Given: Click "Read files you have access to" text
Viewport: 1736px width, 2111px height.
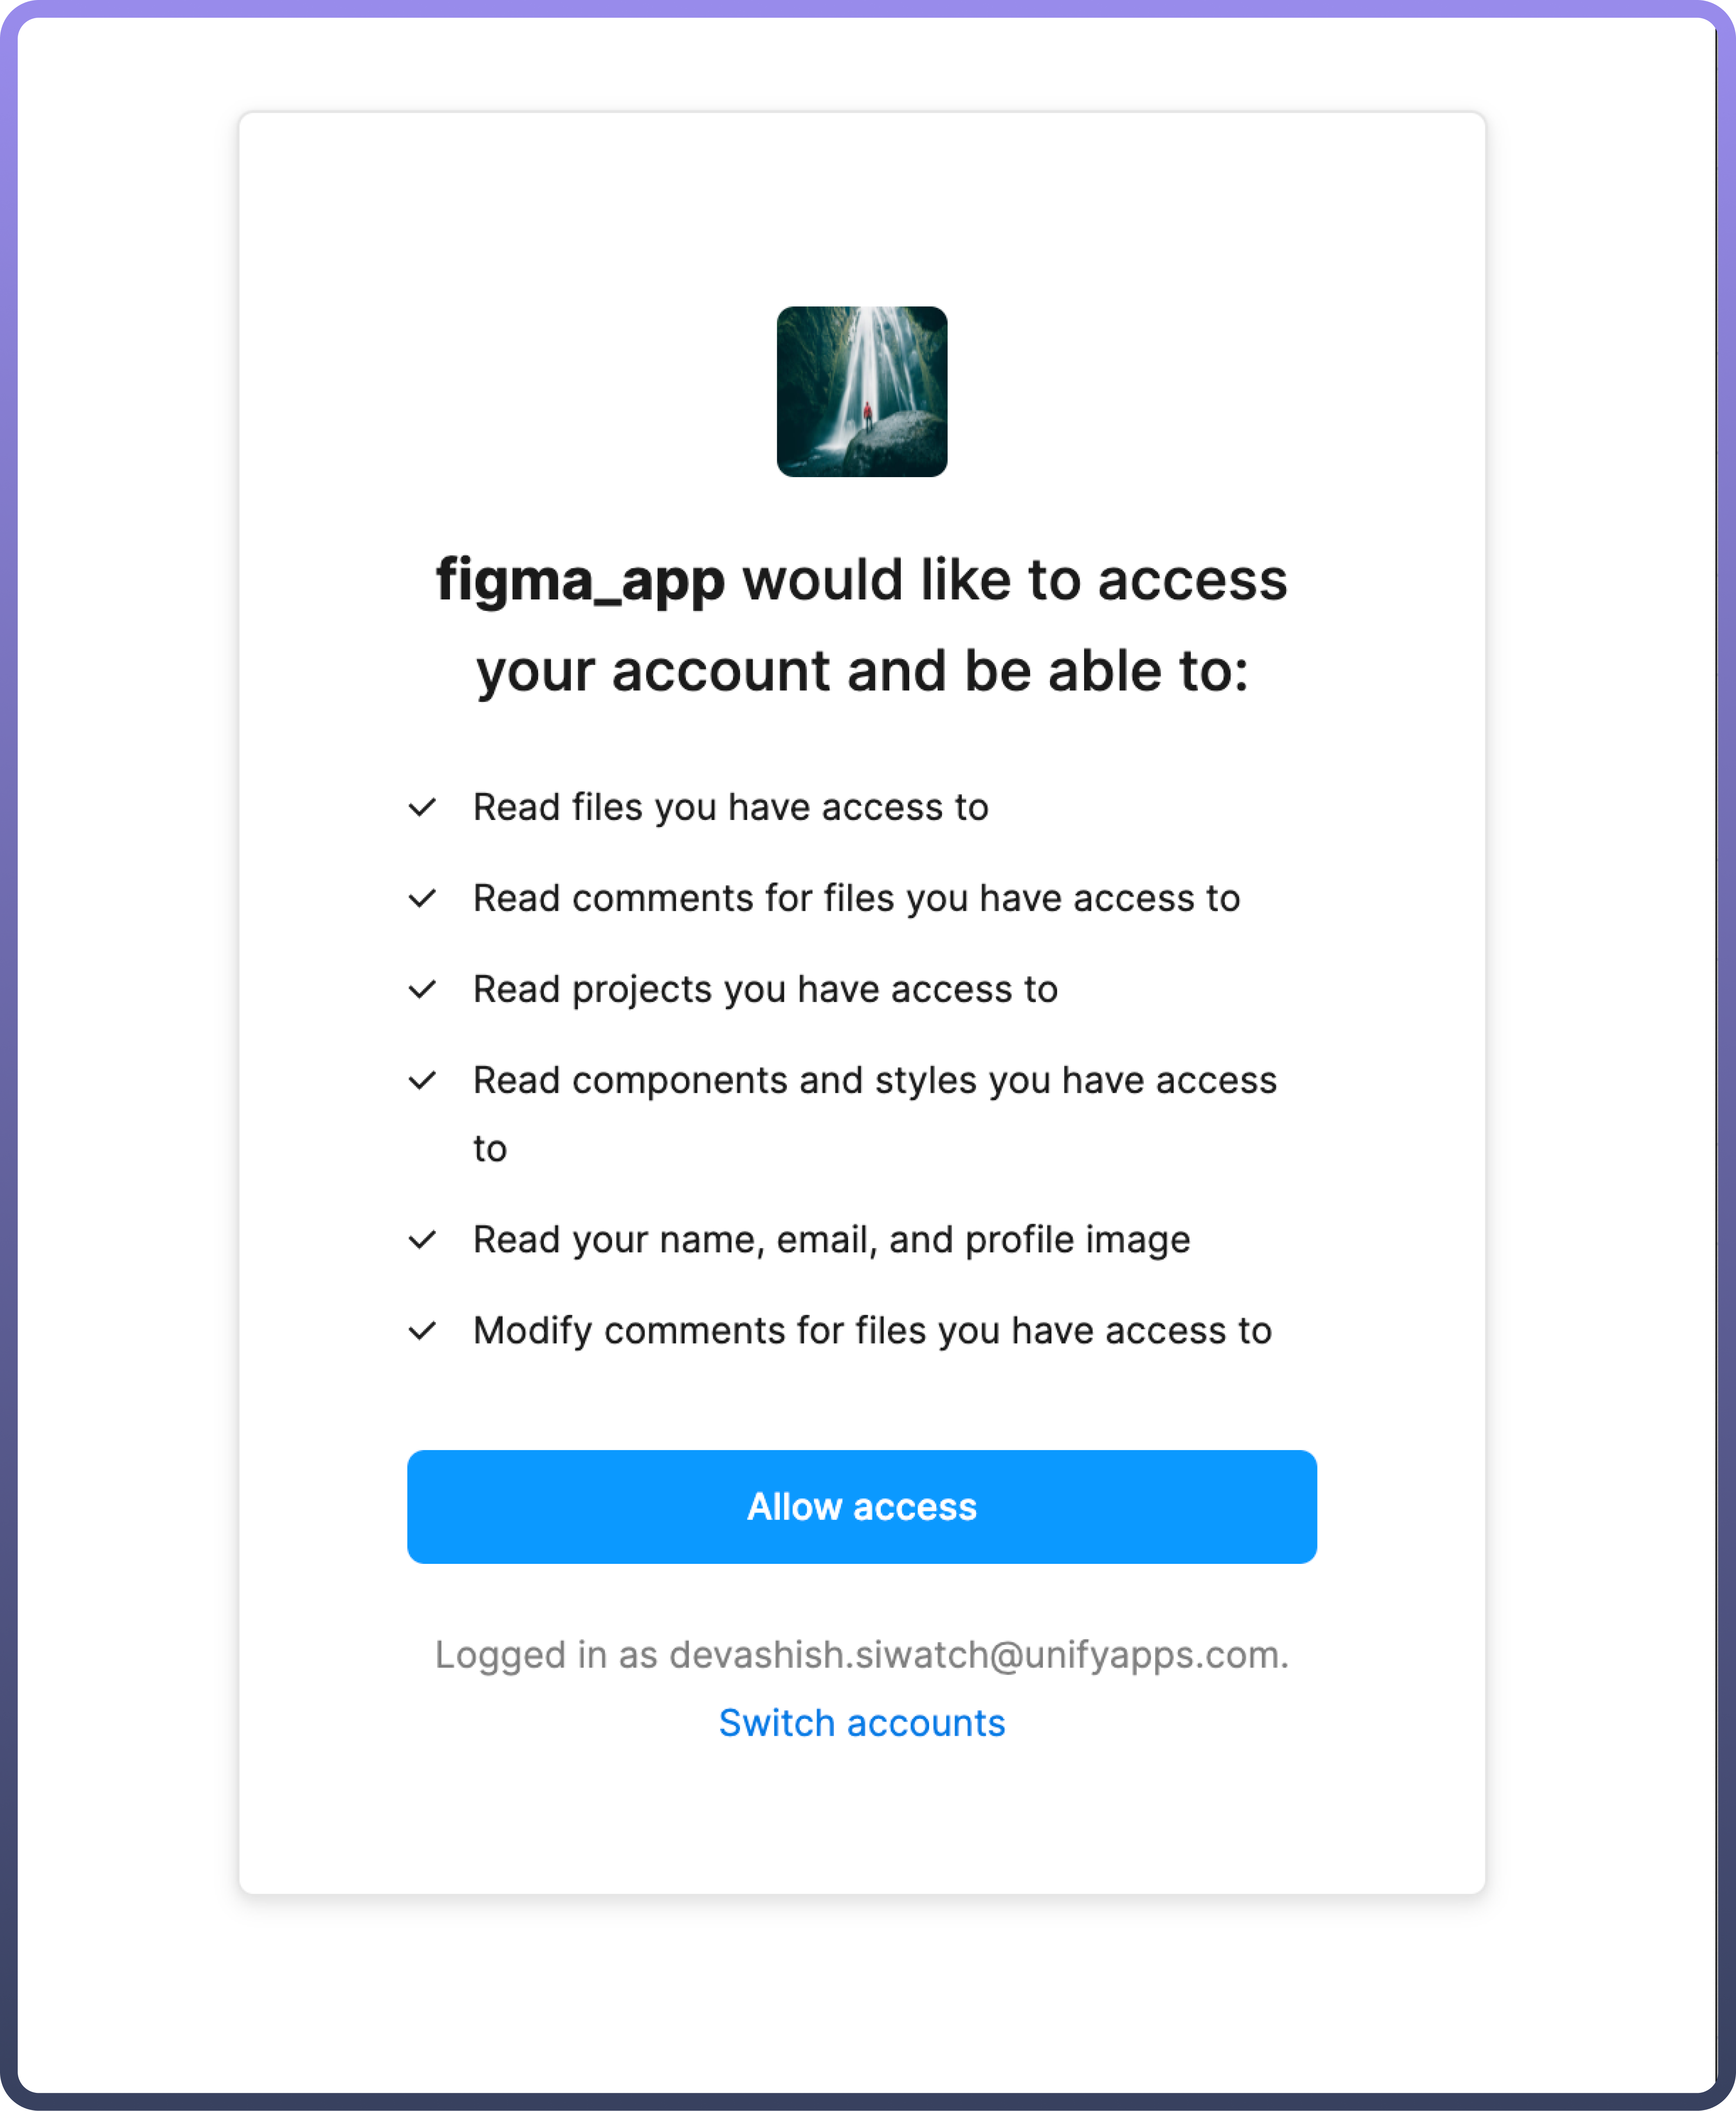Looking at the screenshot, I should tap(730, 807).
